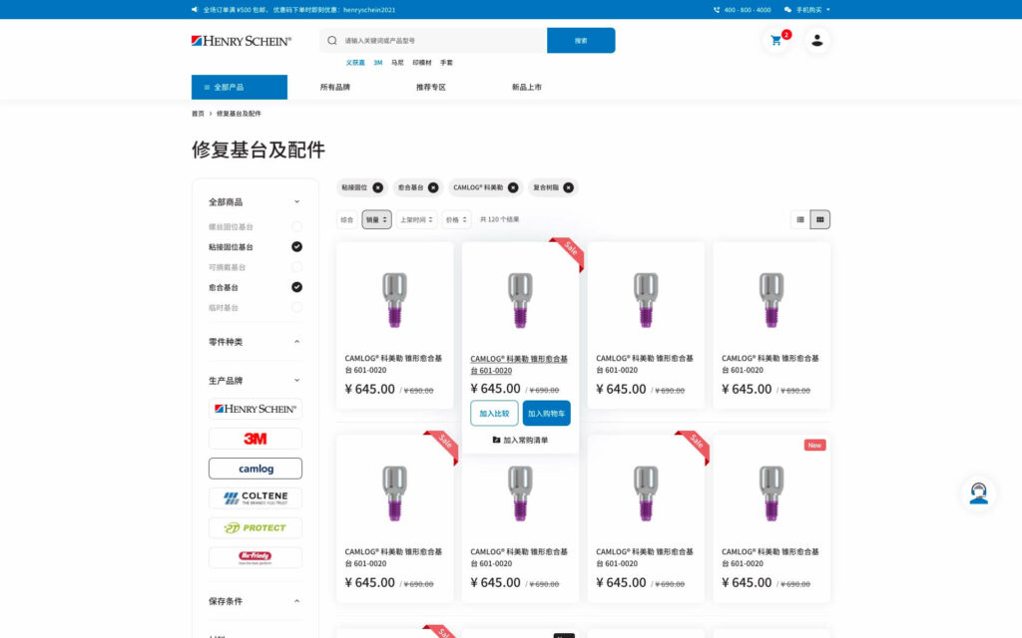The width and height of the screenshot is (1022, 638).
Task: Check the 螺丝固位基台 option
Action: coord(296,226)
